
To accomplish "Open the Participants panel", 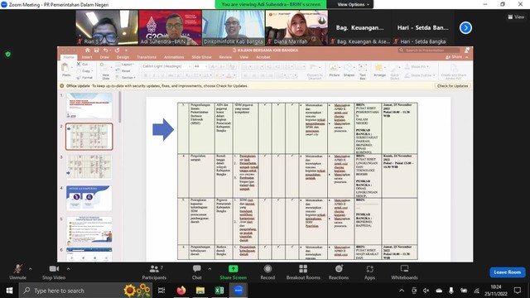I will (x=154, y=272).
